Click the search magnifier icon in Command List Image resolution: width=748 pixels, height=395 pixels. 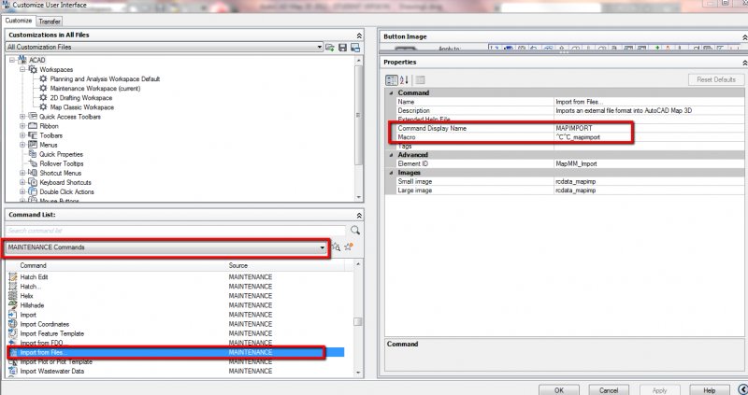355,230
